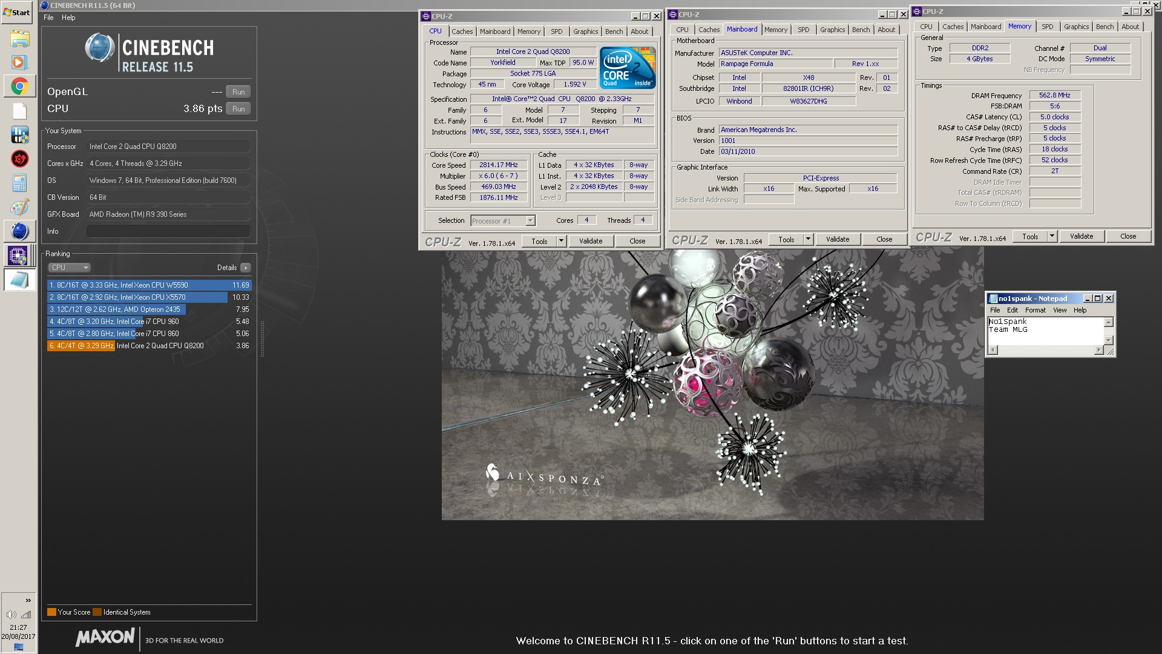Select ranking row Core i7 CPU 860
Viewport: 1162px width, 654px height.
pos(149,334)
